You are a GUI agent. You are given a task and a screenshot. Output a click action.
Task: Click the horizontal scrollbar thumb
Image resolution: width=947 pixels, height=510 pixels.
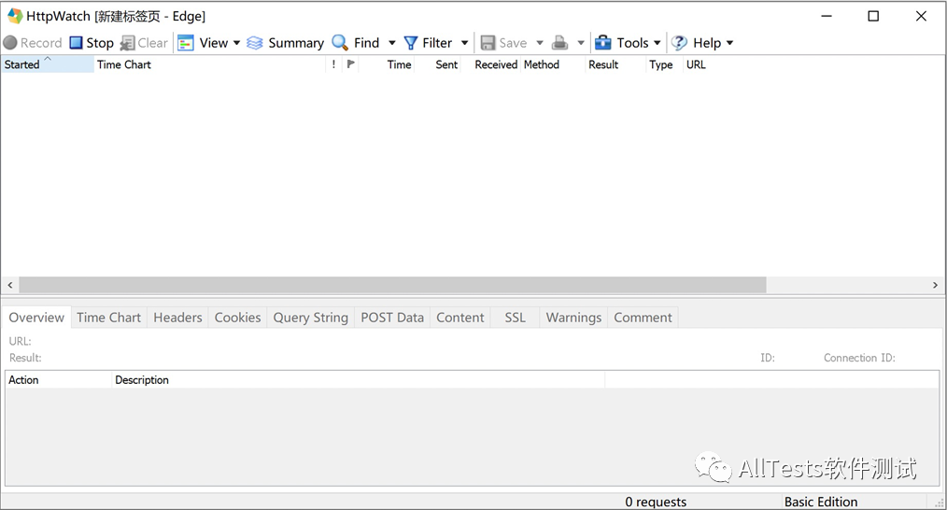click(x=392, y=285)
